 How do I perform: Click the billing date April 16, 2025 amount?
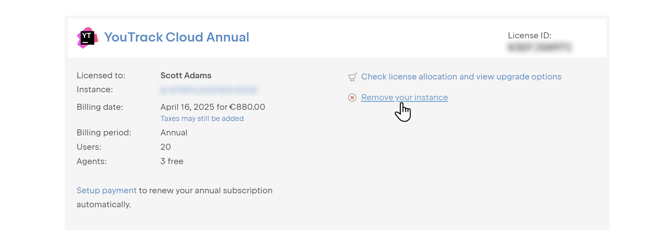pos(213,107)
